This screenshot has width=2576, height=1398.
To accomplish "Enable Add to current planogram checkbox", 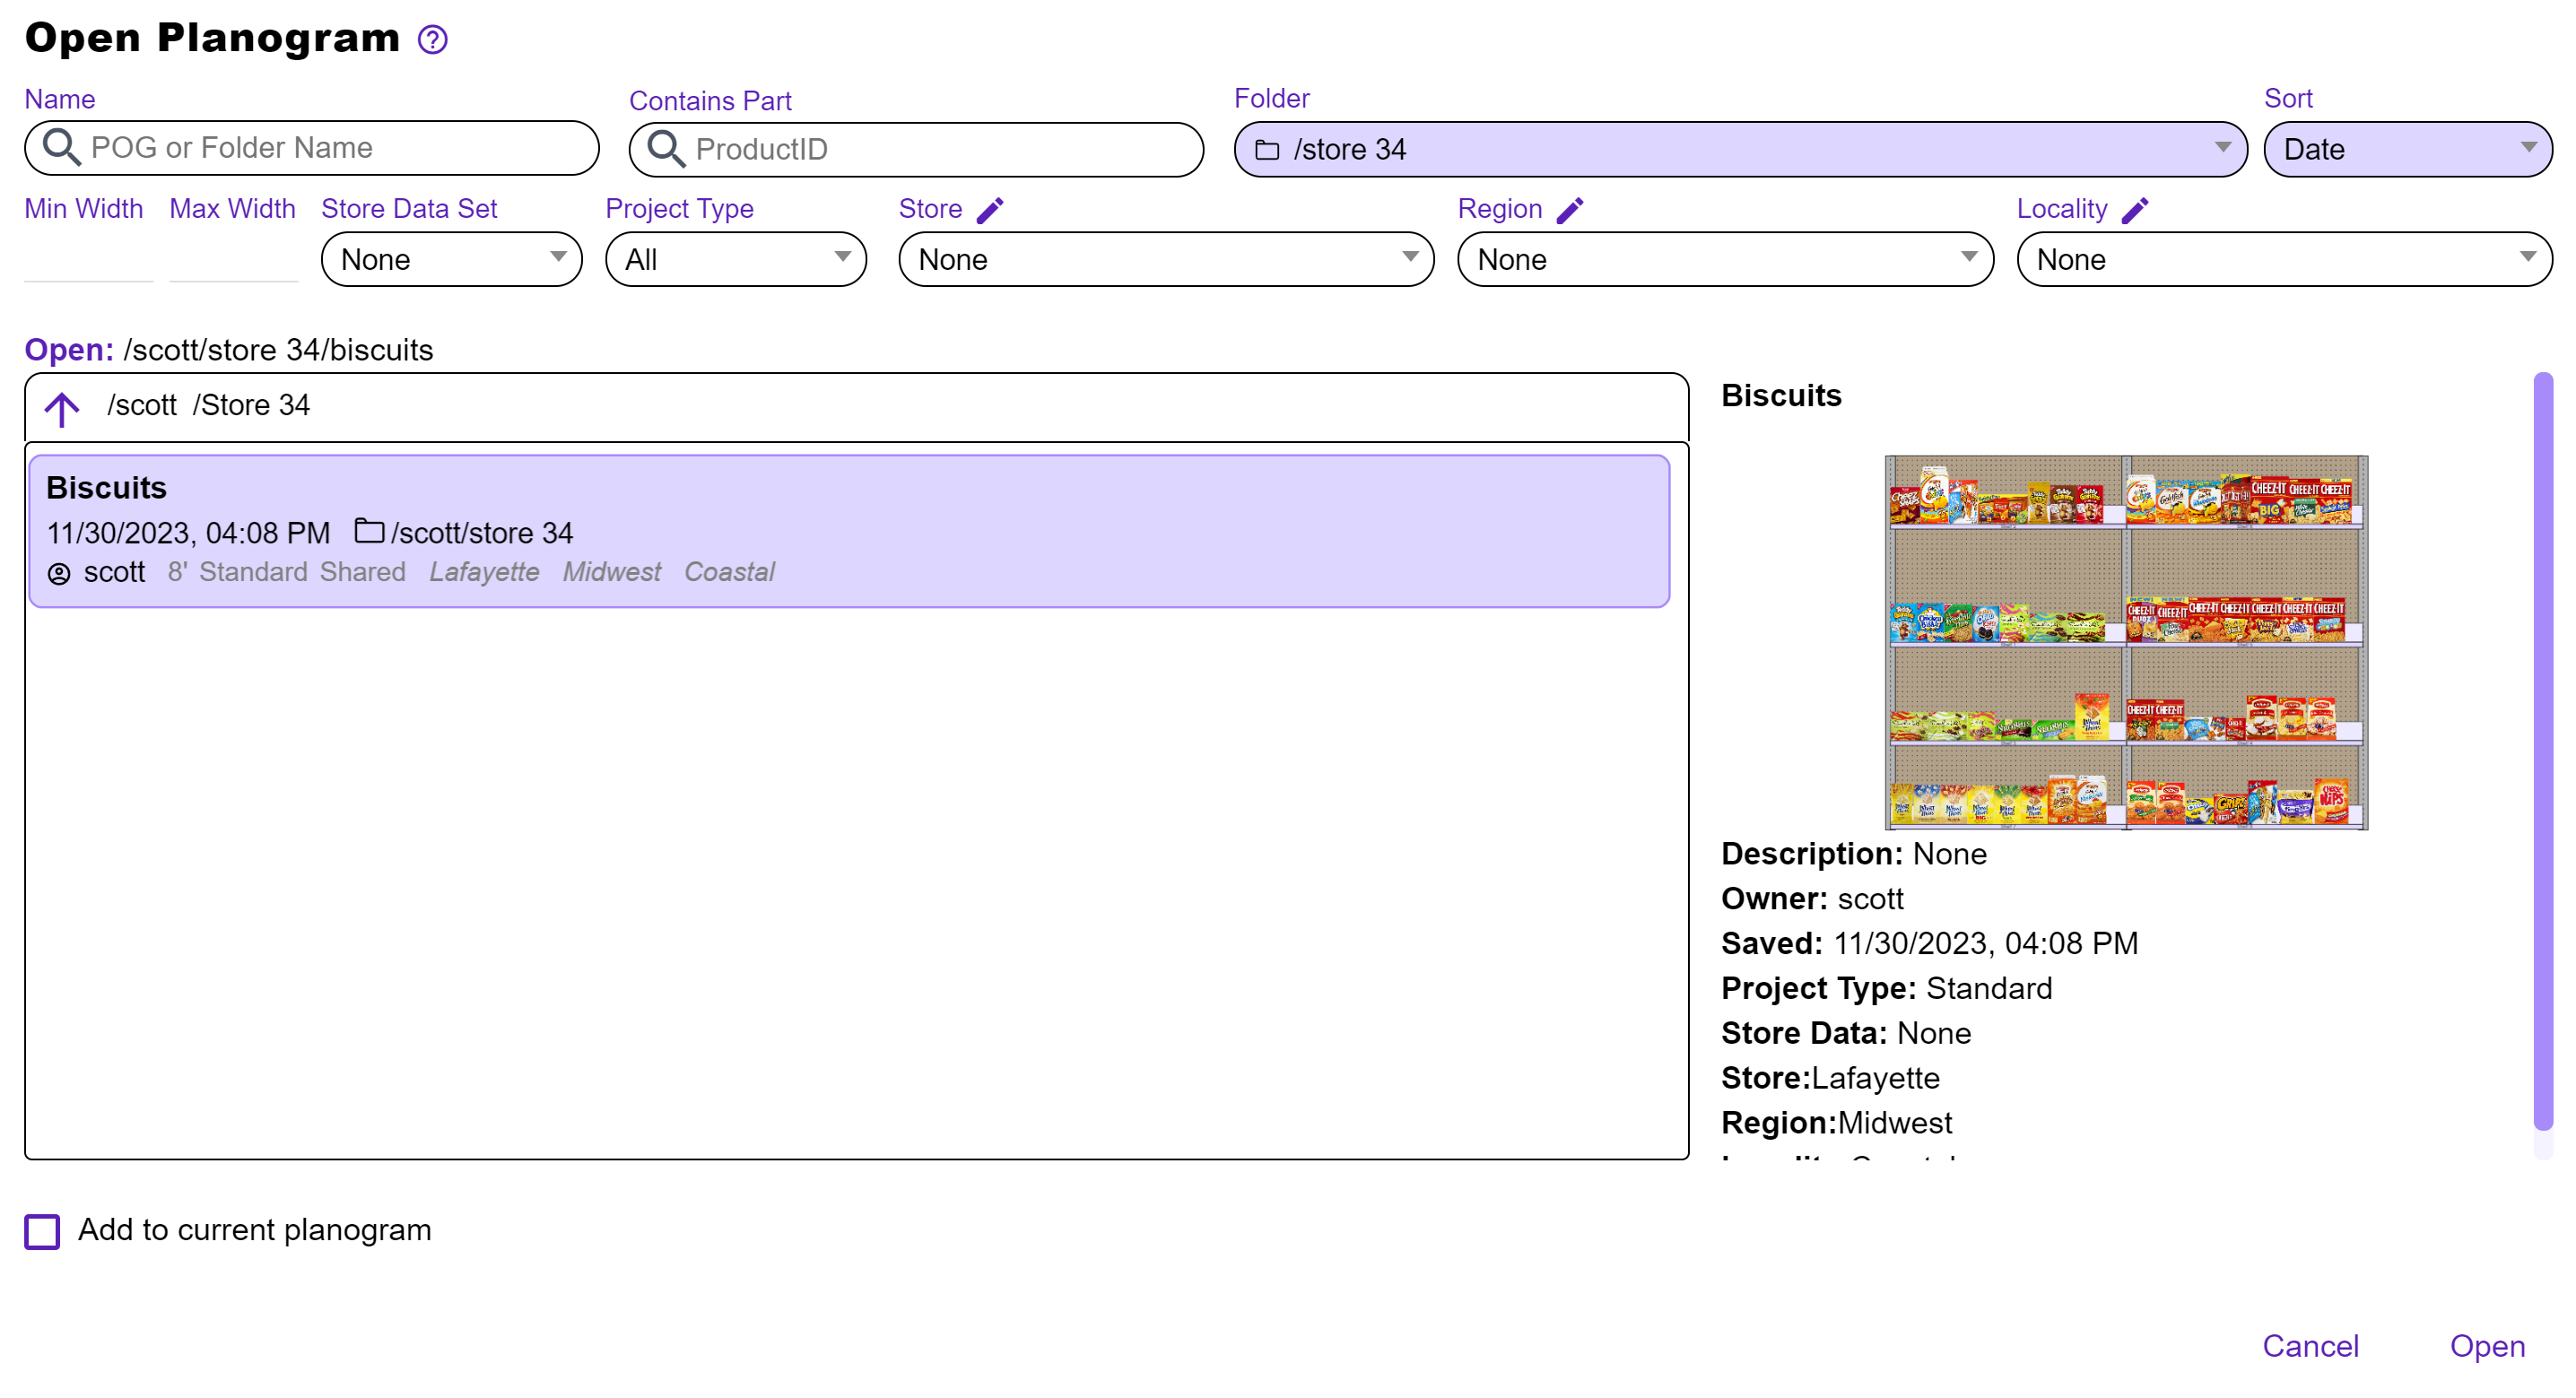I will [42, 1231].
